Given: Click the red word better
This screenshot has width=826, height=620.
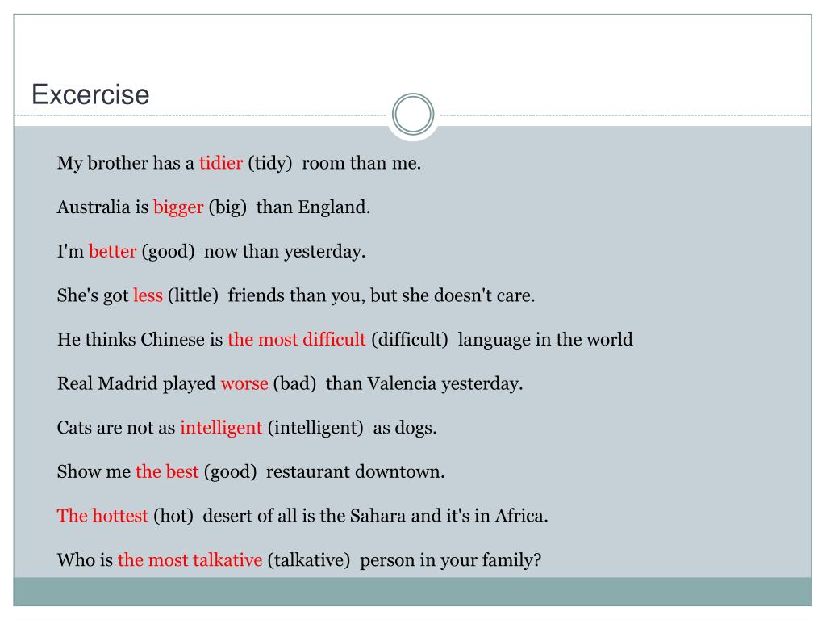Looking at the screenshot, I should point(112,252).
